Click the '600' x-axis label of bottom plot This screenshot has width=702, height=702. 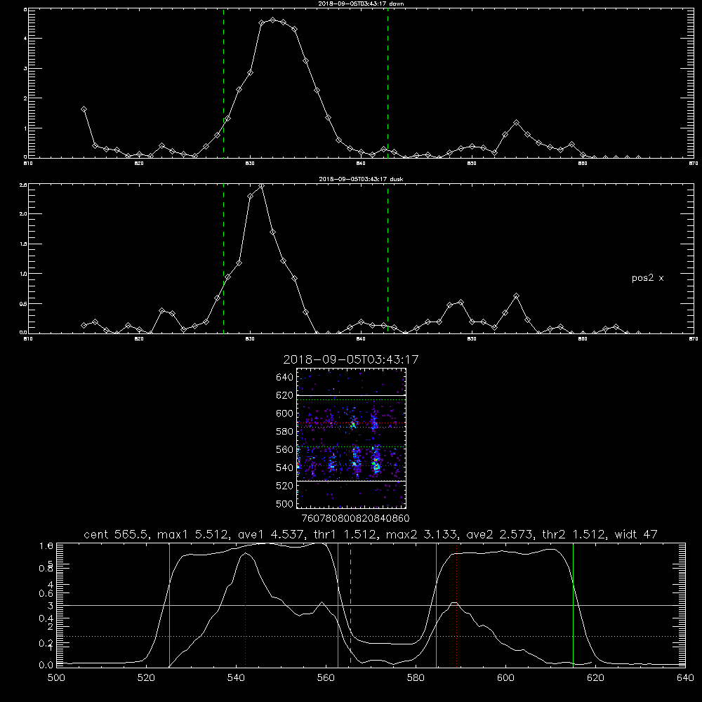point(505,678)
